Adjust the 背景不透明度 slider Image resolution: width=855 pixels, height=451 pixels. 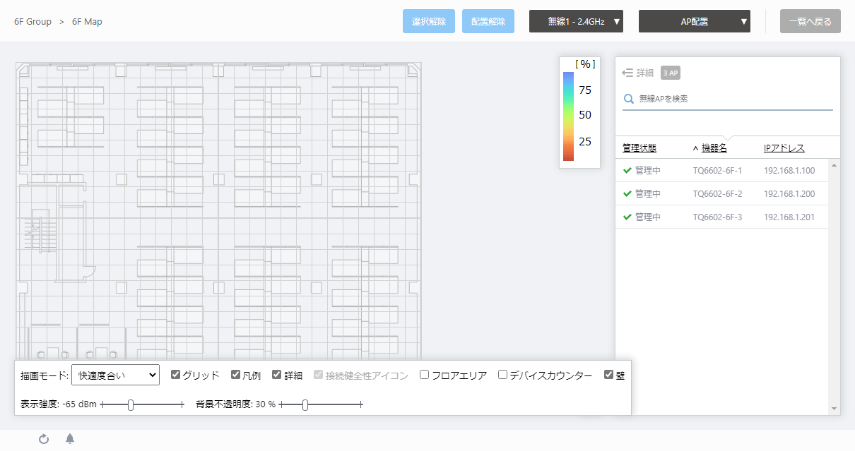point(305,404)
